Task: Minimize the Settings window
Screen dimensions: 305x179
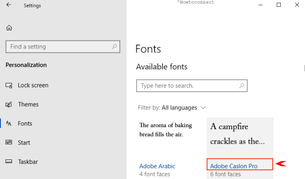Action: point(260,5)
